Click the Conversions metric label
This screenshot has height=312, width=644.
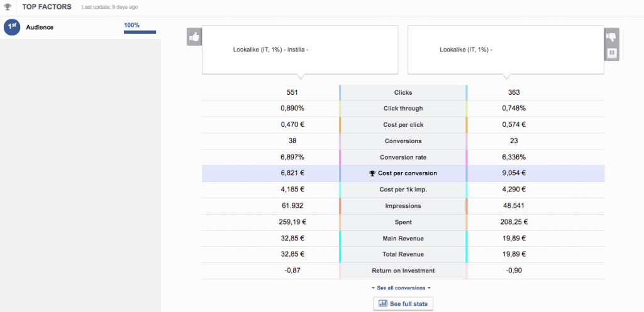(403, 141)
